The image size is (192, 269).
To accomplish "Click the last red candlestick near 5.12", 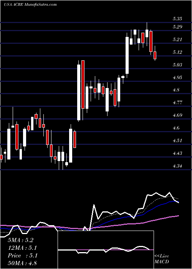I will click(x=155, y=55).
